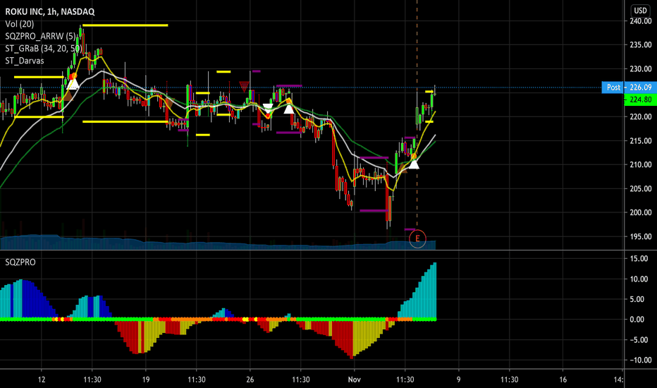
Task: Click the earnings E marker circle
Action: pyautogui.click(x=417, y=238)
